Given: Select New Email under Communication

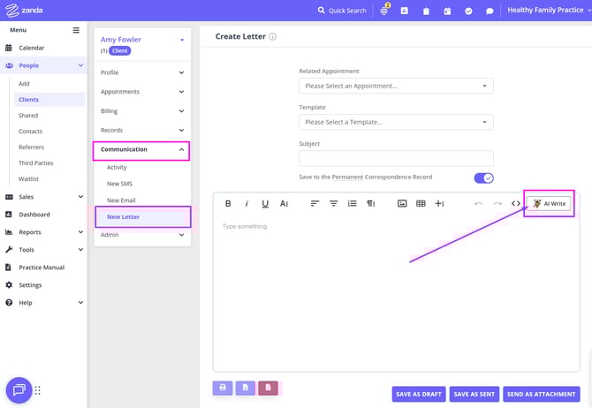Looking at the screenshot, I should (x=121, y=200).
